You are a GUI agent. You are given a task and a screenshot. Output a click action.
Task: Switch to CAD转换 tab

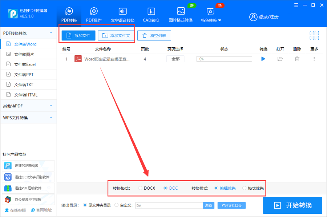(x=151, y=15)
